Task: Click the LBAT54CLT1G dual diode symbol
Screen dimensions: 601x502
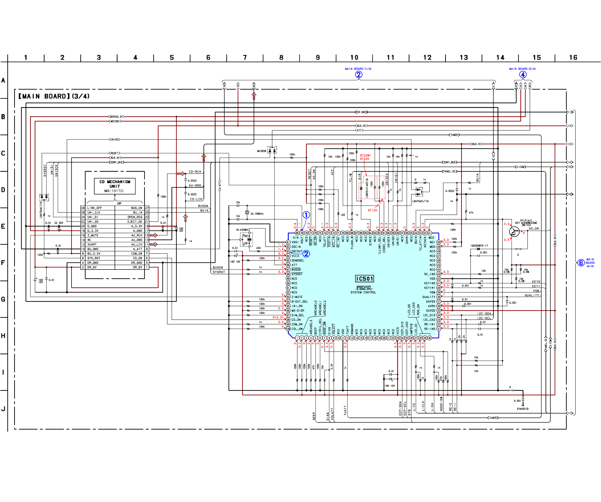Action: [x=419, y=192]
